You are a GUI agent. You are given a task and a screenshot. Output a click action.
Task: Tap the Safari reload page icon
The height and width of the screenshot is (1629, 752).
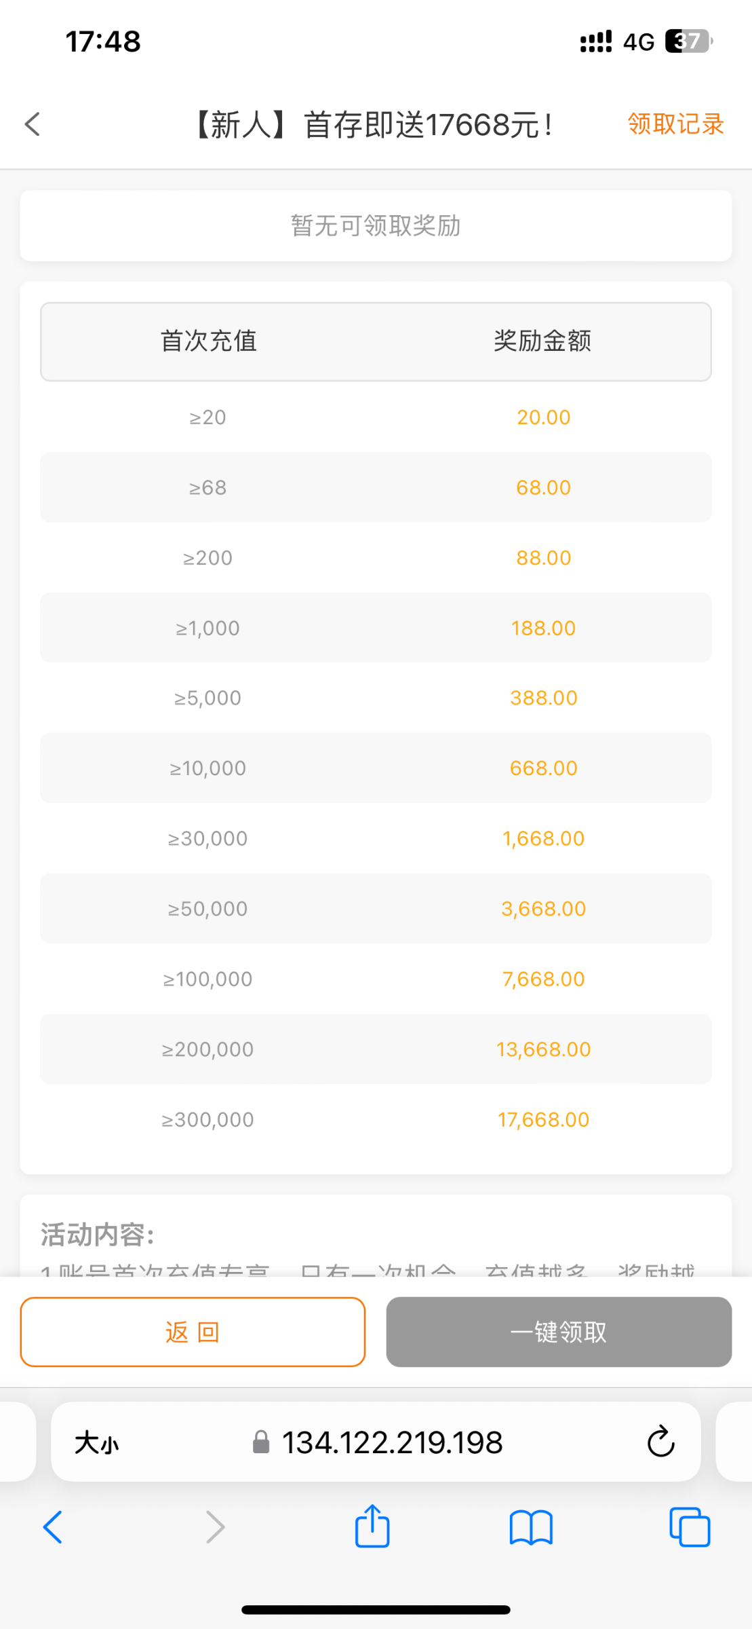tap(660, 1442)
